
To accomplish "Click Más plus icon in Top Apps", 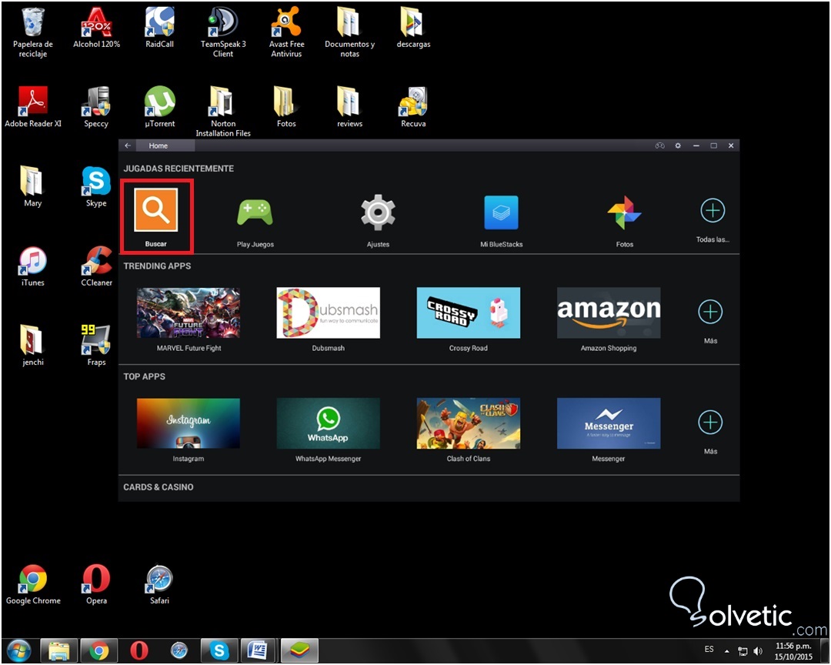I will pos(711,422).
